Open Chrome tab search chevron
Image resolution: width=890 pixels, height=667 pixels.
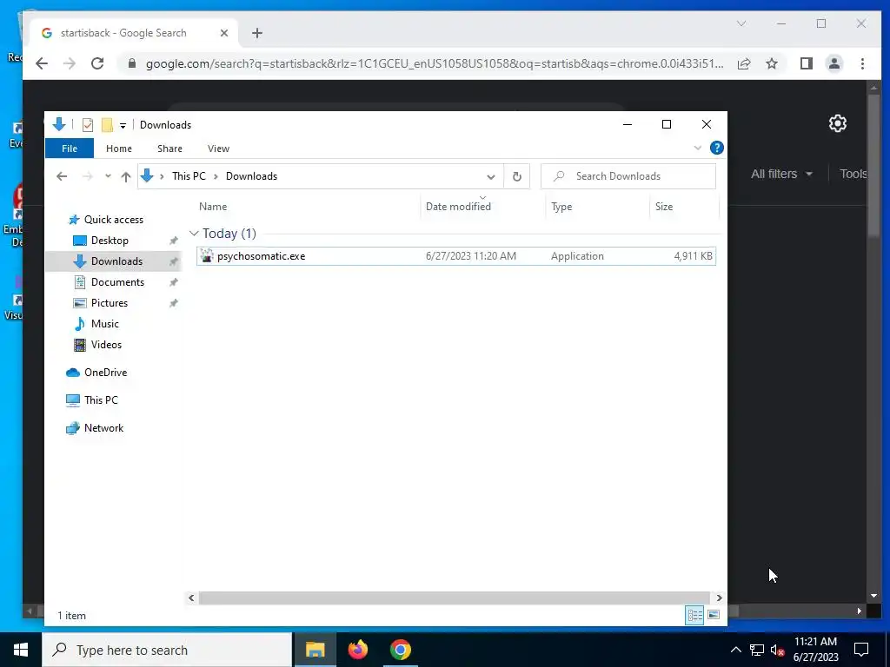(x=741, y=23)
